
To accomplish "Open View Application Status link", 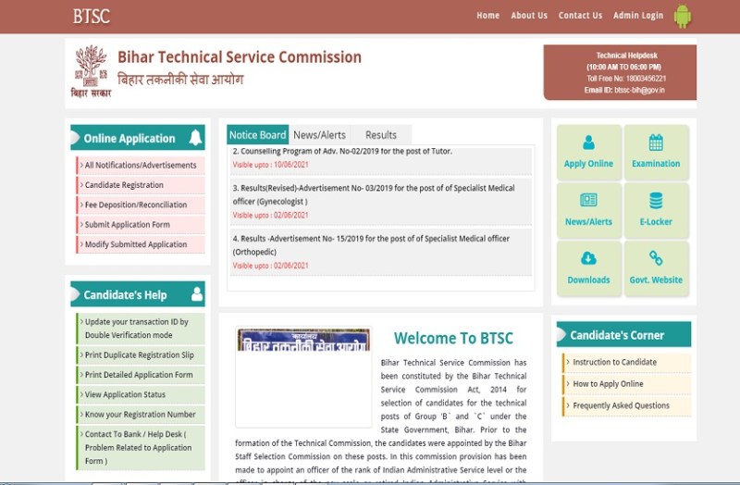I will pos(125,394).
